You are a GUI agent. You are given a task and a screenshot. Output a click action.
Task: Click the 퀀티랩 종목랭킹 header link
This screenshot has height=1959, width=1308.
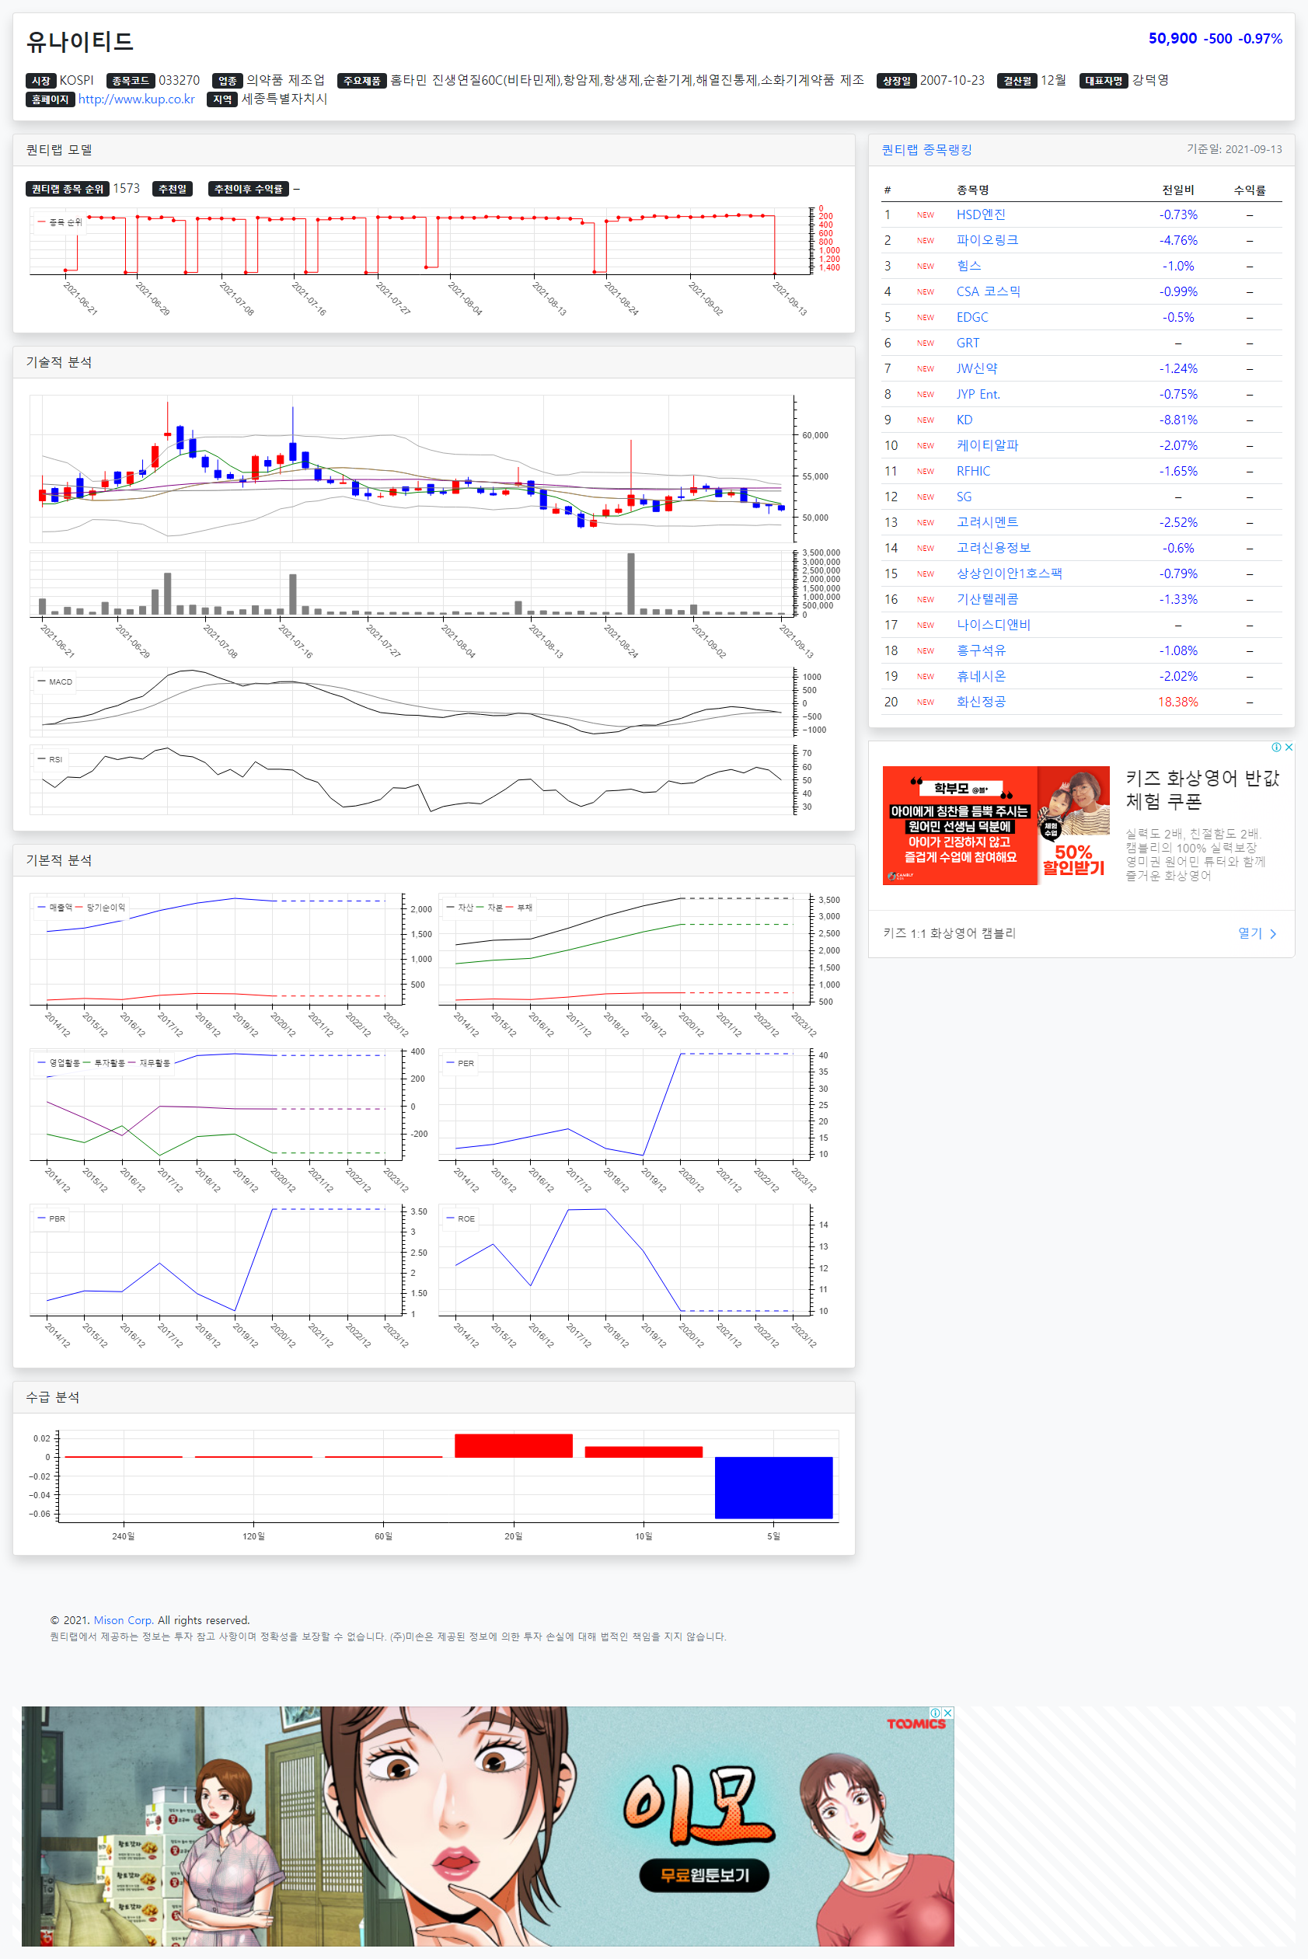coord(926,150)
